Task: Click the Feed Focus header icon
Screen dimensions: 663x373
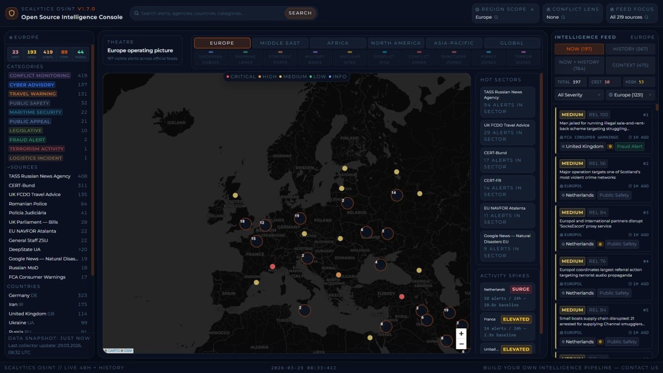Action: click(612, 9)
